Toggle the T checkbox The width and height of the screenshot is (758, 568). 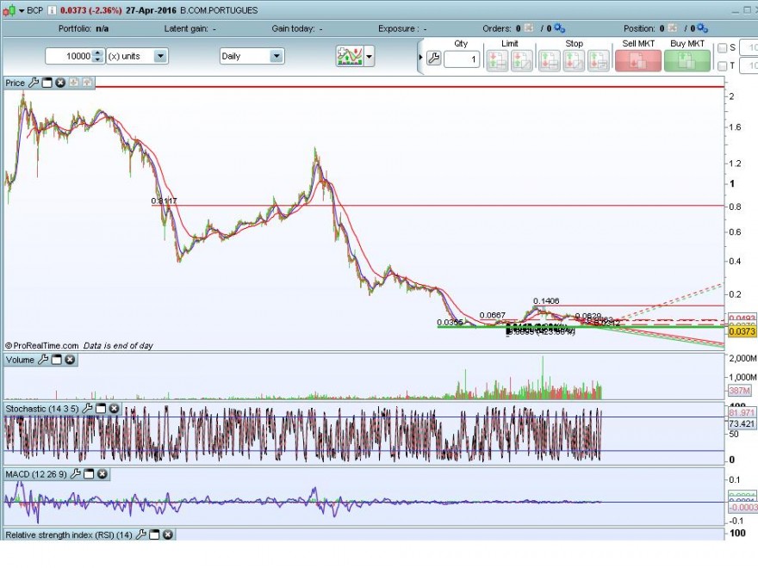click(722, 66)
